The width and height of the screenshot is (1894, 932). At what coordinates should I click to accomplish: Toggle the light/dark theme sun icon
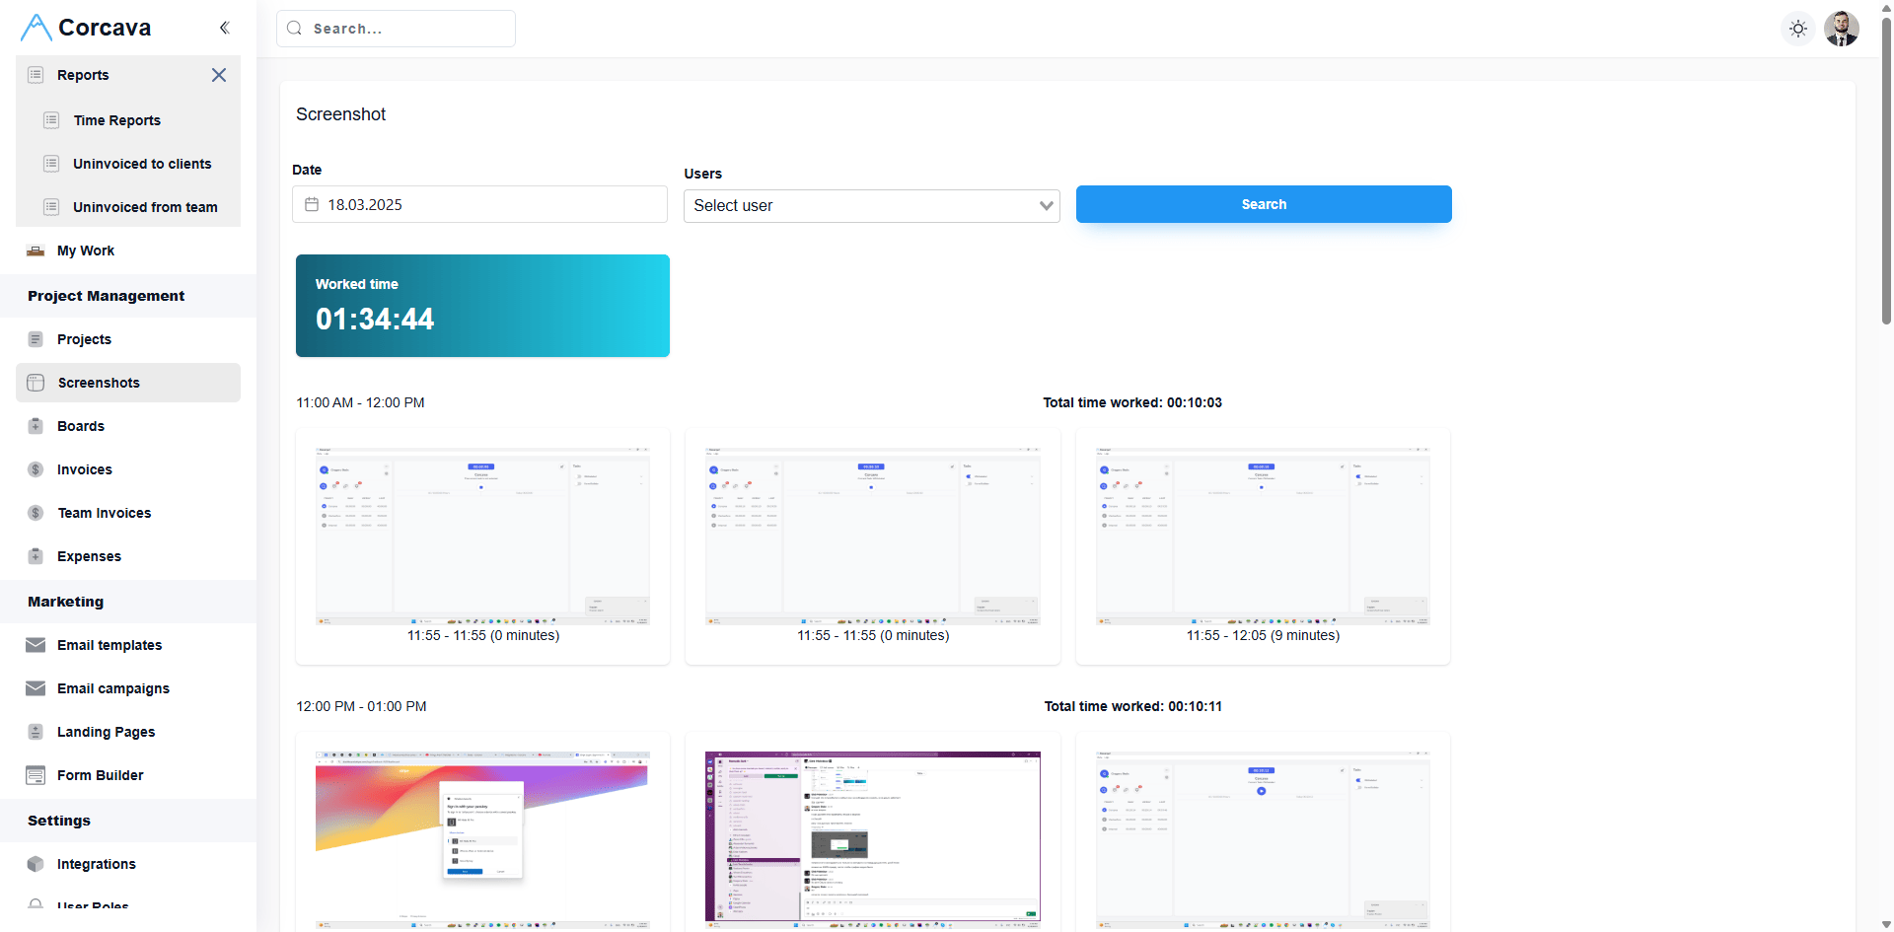point(1798,29)
